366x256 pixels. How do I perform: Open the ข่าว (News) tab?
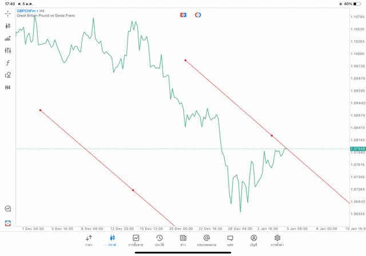[183, 240]
